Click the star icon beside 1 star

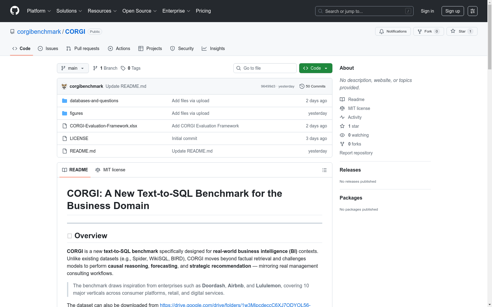(342, 126)
